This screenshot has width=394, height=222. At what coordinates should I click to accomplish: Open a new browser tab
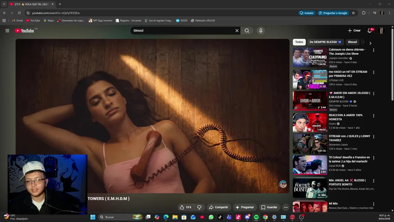60,4
